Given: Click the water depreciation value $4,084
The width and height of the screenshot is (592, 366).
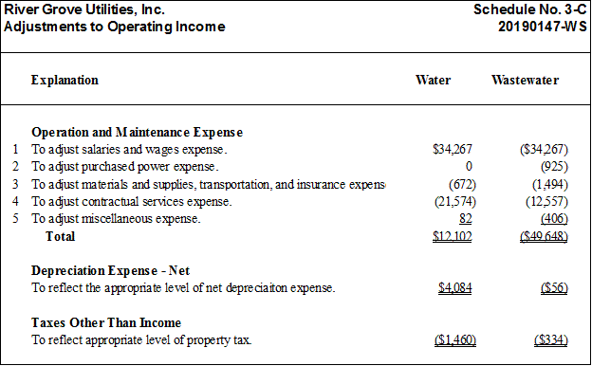Looking at the screenshot, I should pos(455,288).
